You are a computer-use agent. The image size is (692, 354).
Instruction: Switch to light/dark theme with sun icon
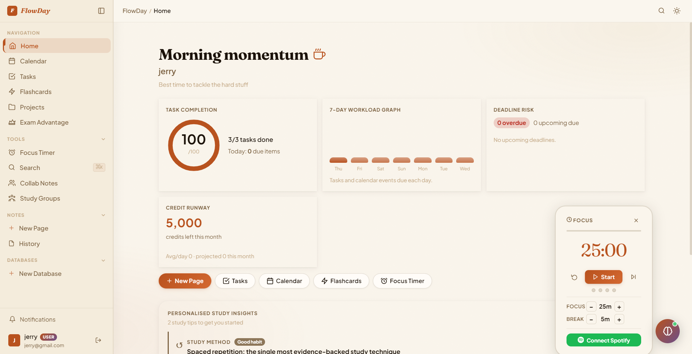(677, 11)
